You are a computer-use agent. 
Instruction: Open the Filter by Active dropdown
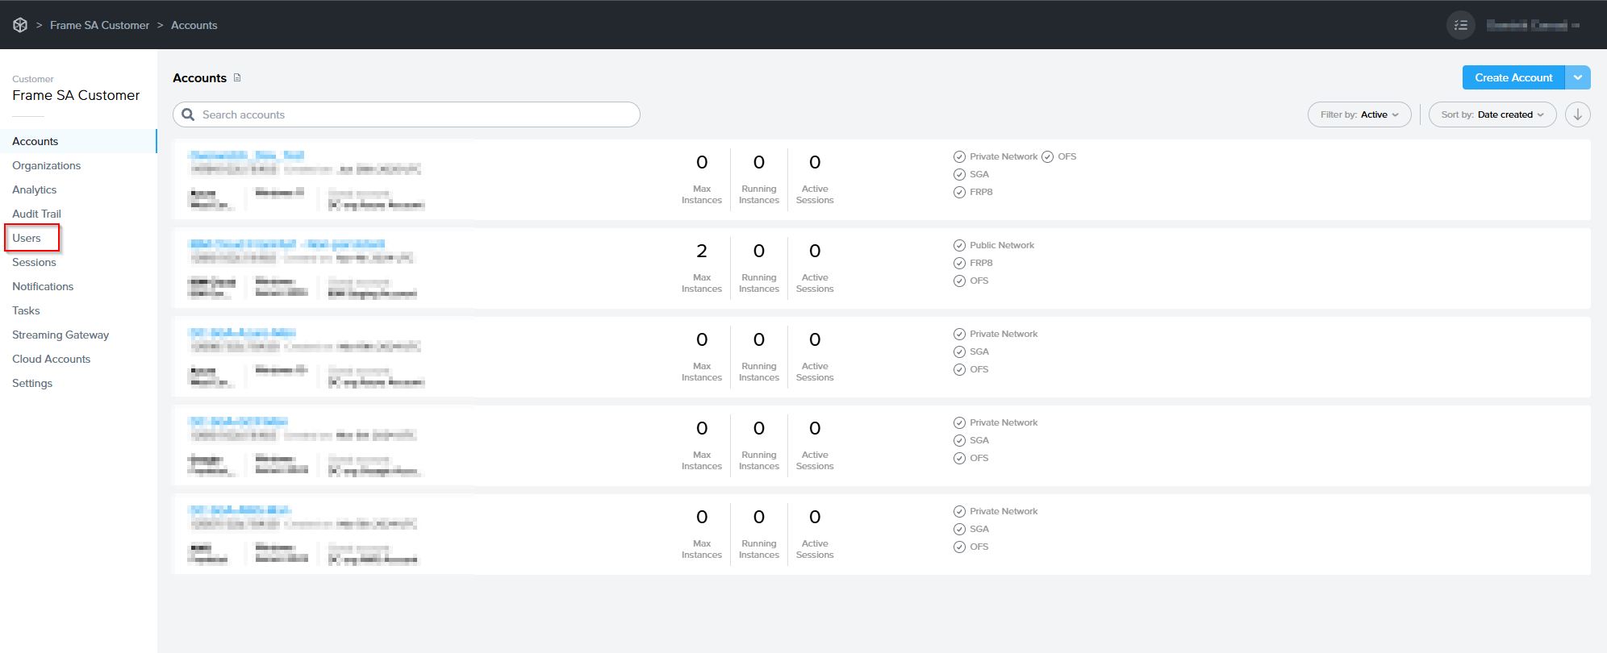point(1359,114)
